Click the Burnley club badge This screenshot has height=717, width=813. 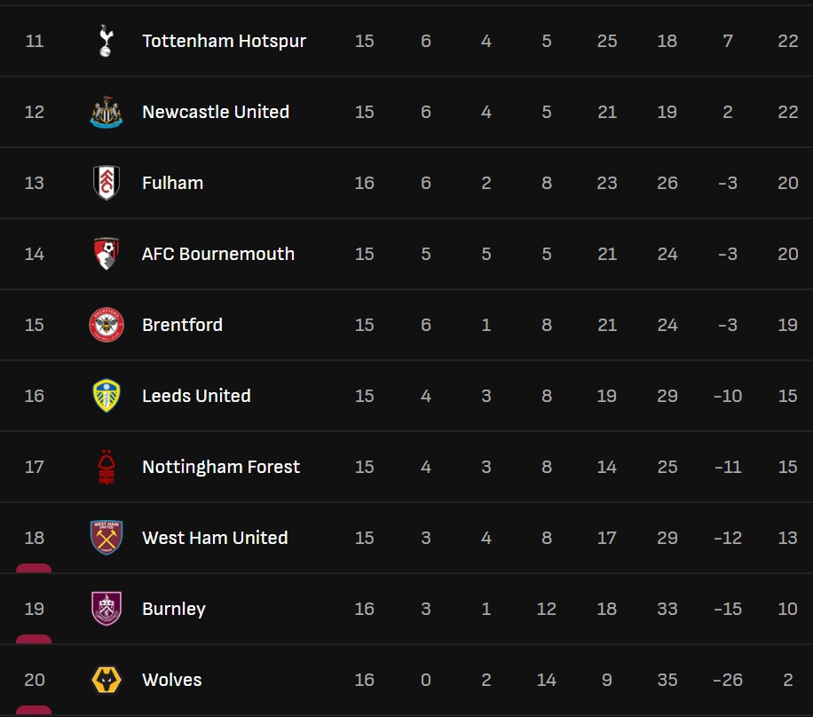107,609
